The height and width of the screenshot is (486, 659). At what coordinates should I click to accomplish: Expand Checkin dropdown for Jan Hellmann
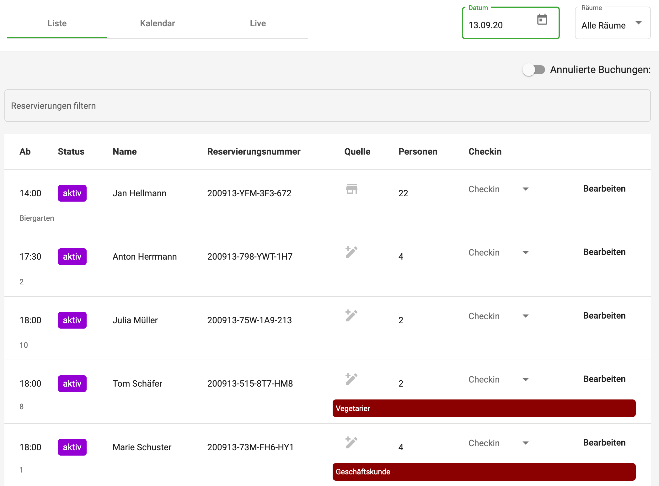499,189
